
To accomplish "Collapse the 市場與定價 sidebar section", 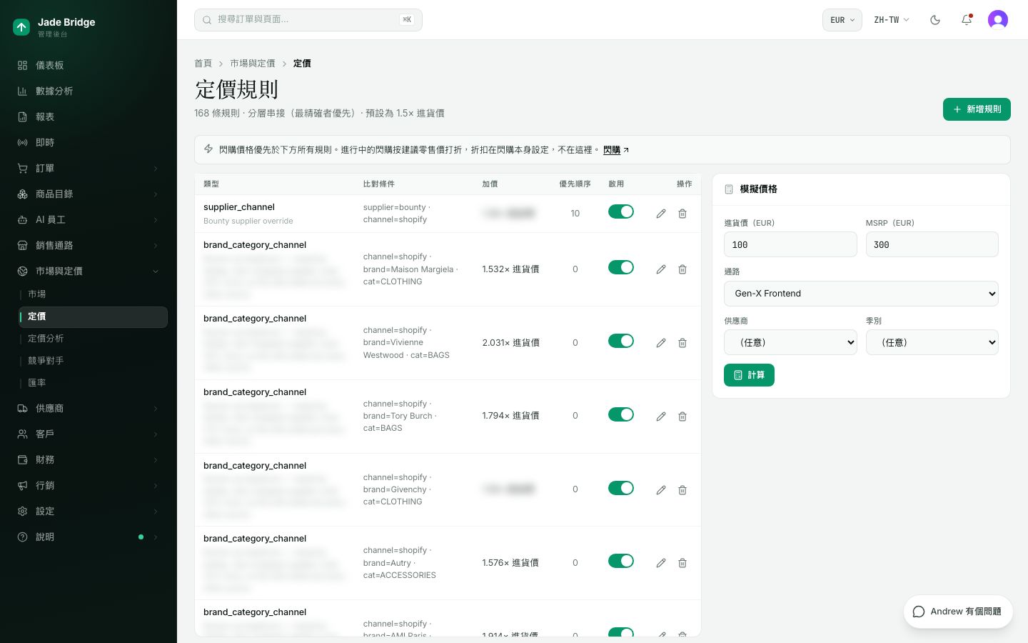I will 89,271.
